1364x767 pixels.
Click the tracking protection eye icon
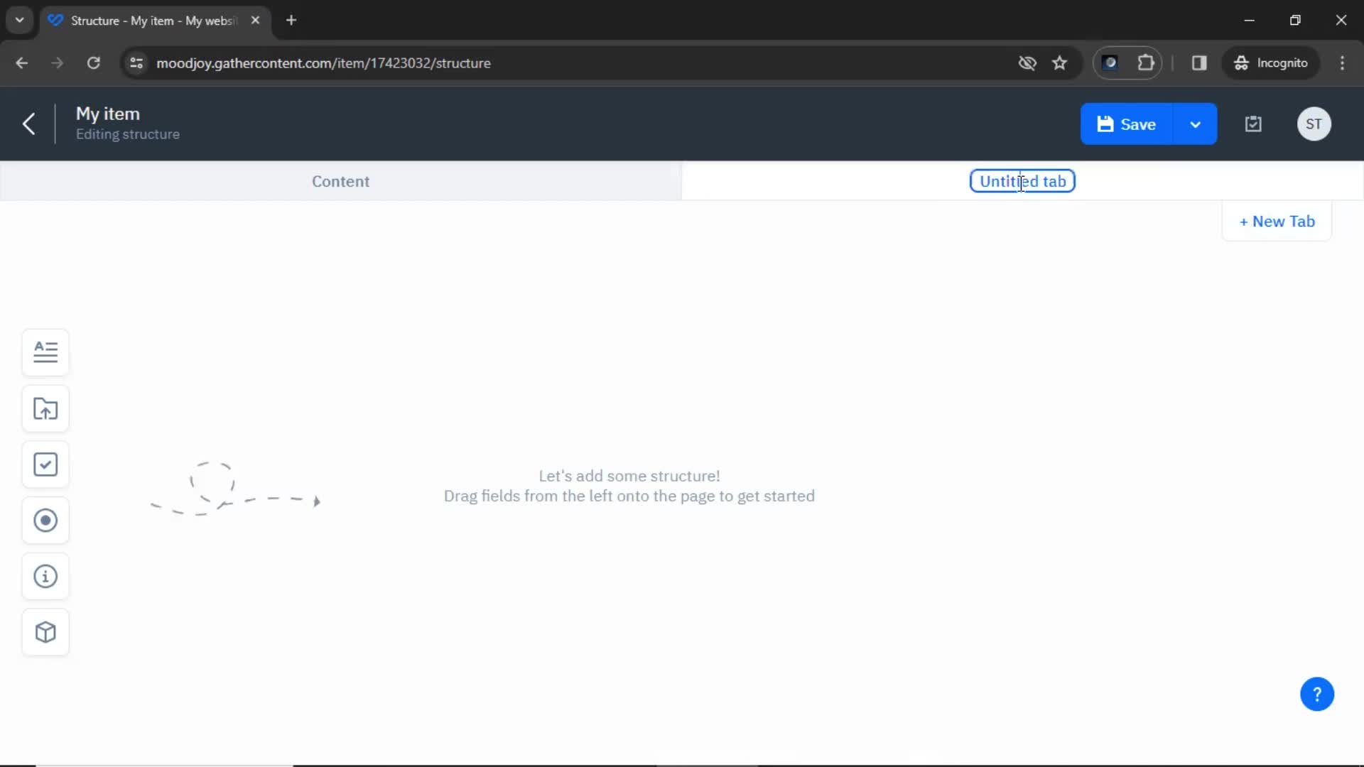tap(1027, 63)
